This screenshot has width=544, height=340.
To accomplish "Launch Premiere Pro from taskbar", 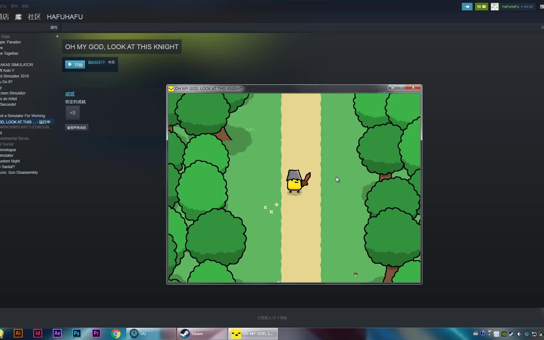I will (96, 333).
